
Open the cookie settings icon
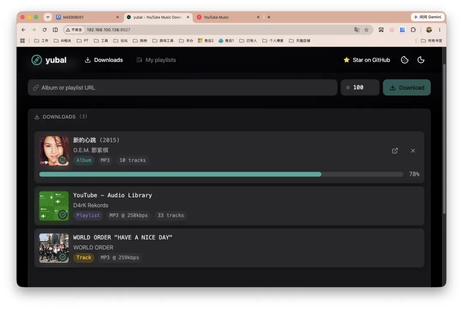(405, 60)
